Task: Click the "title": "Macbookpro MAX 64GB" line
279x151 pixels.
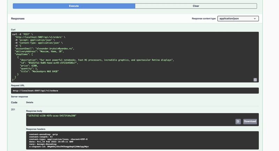Action: pos(39,71)
